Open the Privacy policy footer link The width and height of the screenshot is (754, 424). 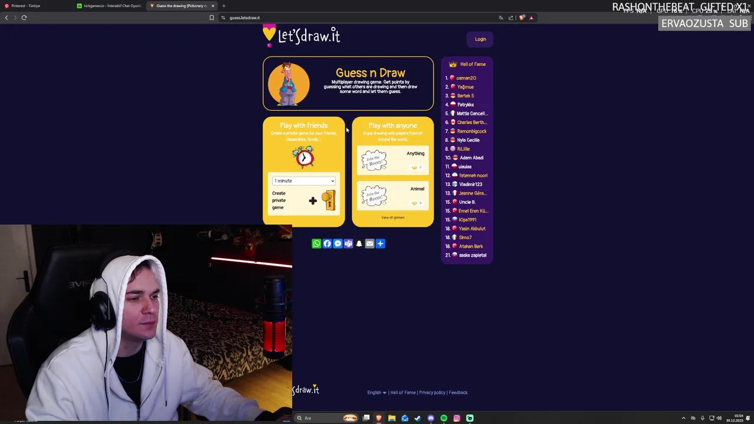tap(432, 393)
